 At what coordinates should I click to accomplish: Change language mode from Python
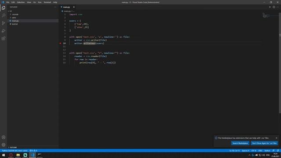click(267, 151)
